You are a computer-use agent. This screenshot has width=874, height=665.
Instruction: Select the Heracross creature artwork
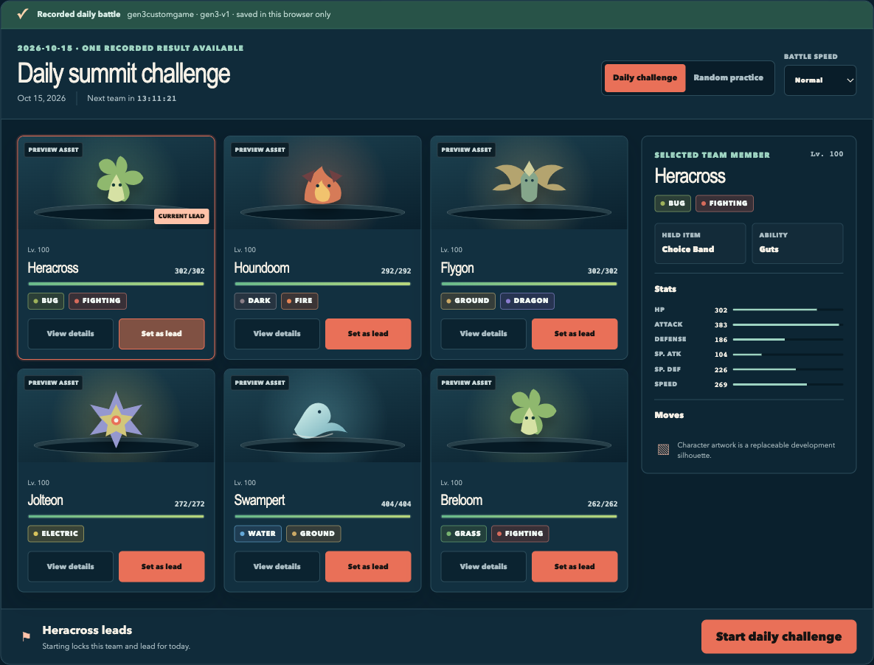point(119,178)
